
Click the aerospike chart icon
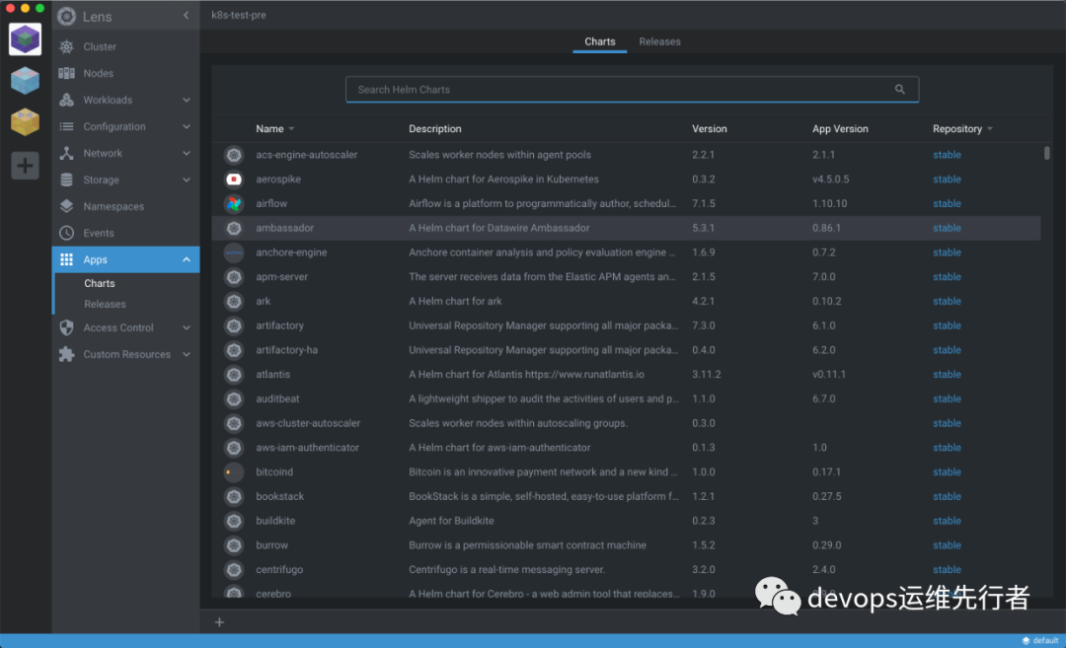[x=234, y=180]
